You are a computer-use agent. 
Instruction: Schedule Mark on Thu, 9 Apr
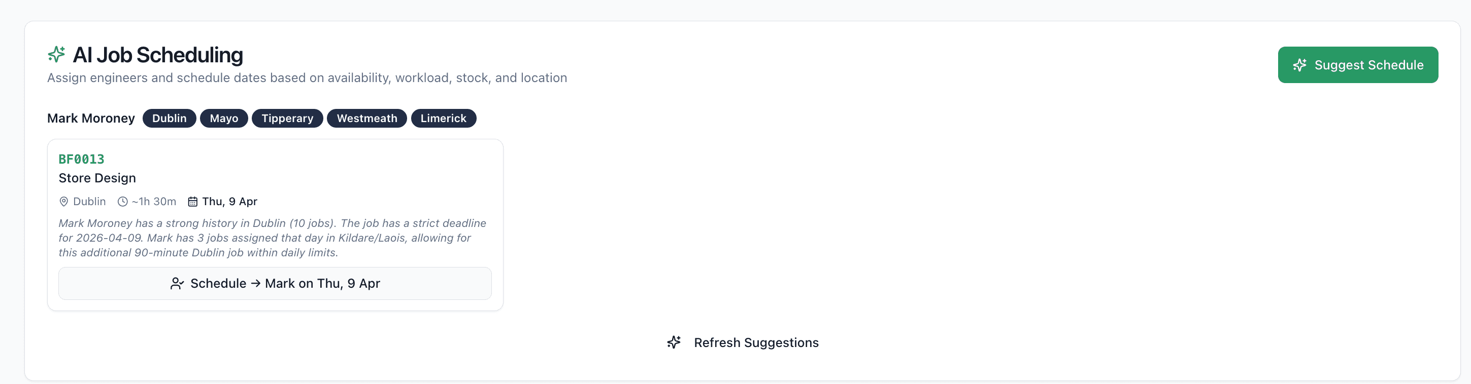275,283
